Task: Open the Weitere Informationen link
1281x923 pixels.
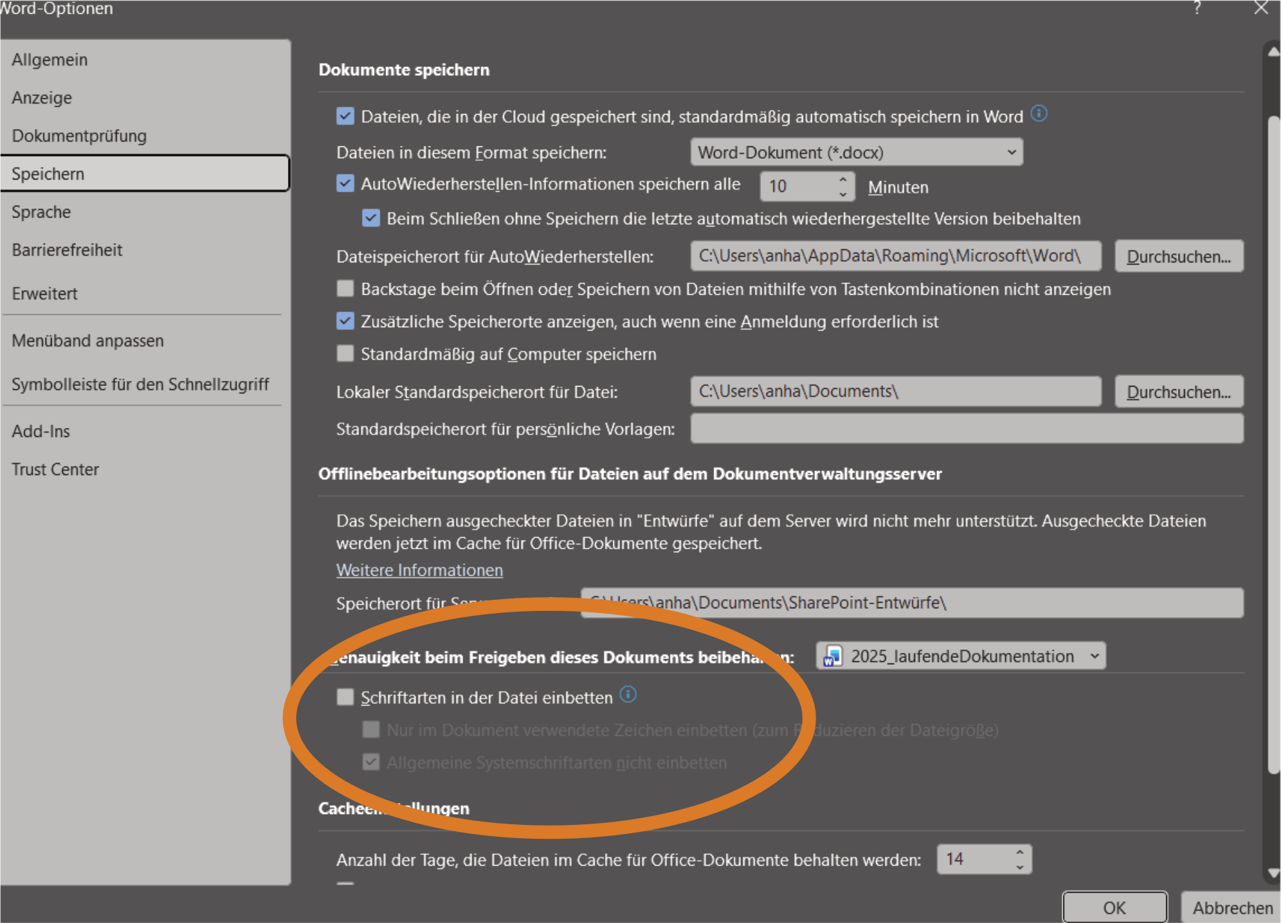Action: 419,570
